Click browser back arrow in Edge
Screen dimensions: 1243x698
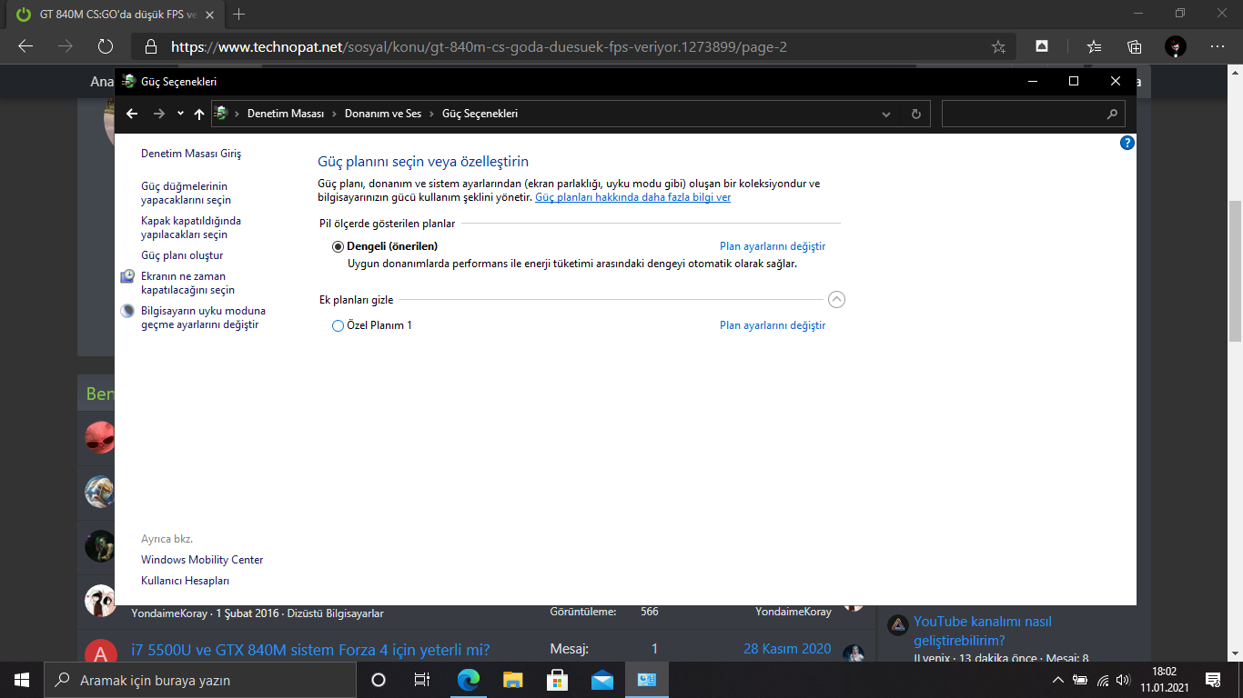click(x=25, y=46)
